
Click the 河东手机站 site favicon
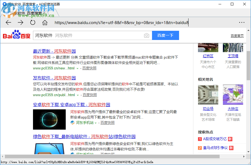(x=72, y=123)
